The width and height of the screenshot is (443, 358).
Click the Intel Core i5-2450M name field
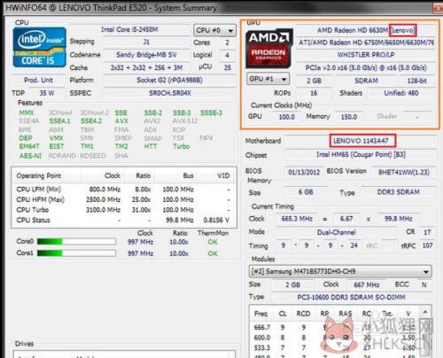pyautogui.click(x=129, y=29)
